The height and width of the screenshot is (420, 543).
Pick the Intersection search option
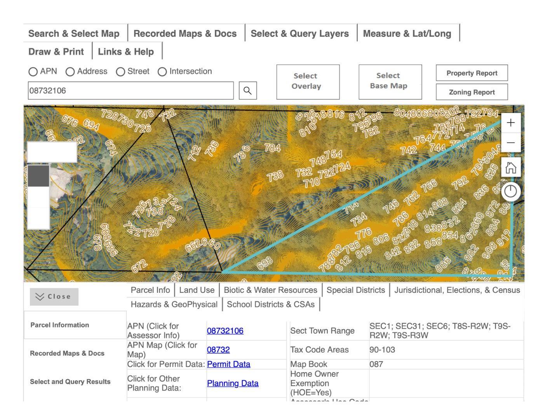[162, 72]
